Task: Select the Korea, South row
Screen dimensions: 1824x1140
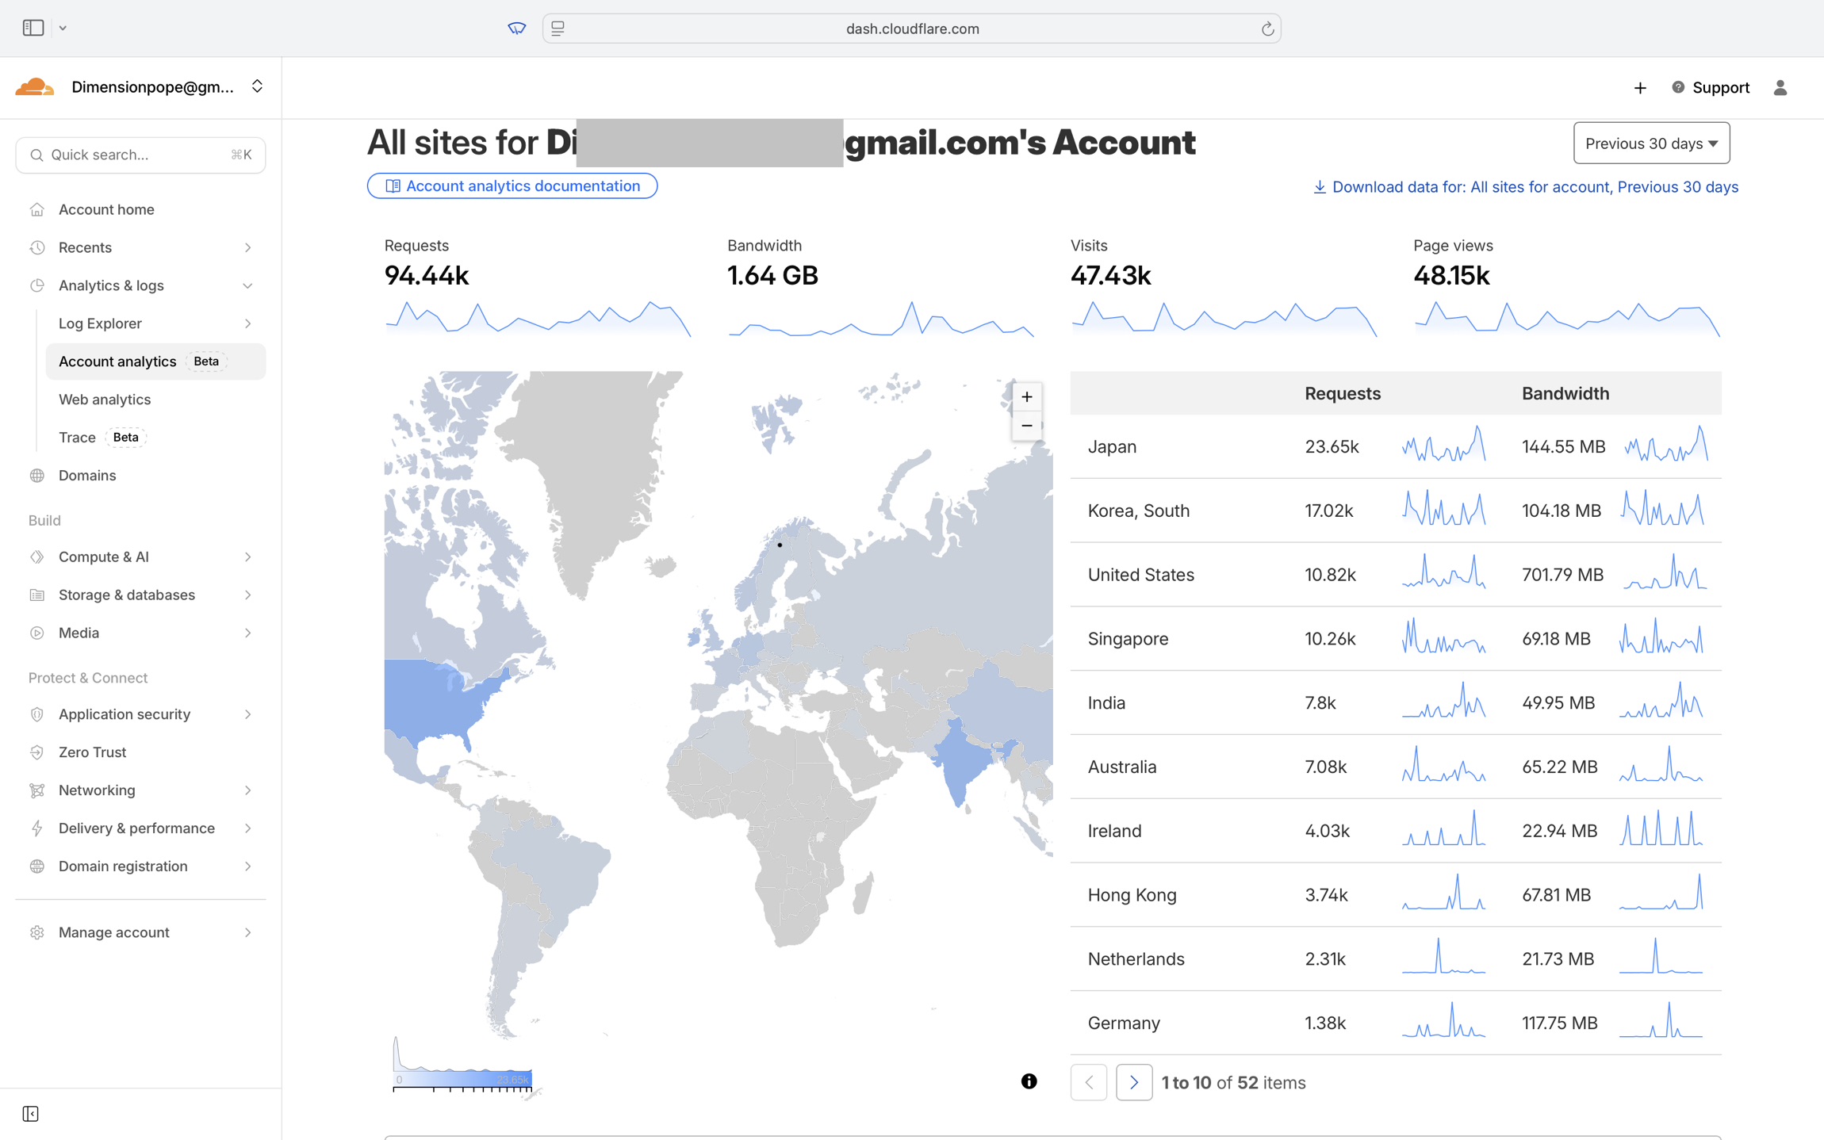Action: pos(1396,511)
